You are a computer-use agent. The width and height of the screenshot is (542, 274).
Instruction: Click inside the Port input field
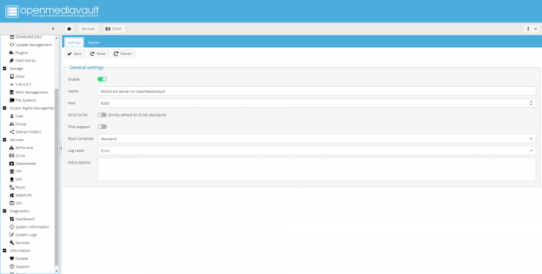[x=313, y=103]
